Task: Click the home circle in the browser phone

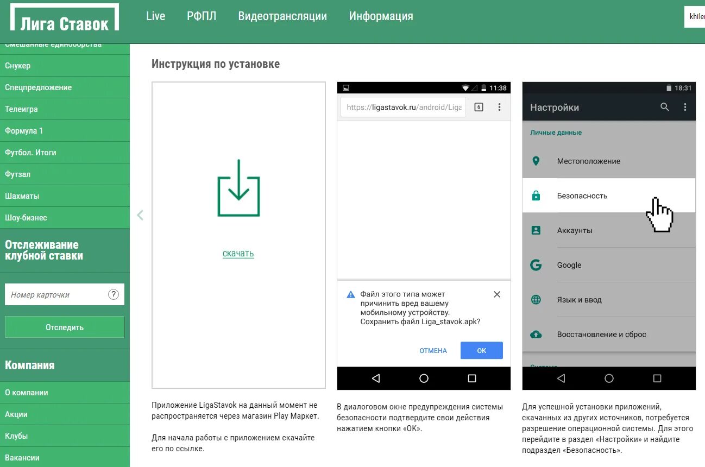Action: pyautogui.click(x=424, y=378)
